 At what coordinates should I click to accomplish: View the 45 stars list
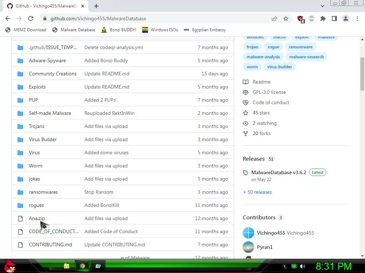coord(256,113)
